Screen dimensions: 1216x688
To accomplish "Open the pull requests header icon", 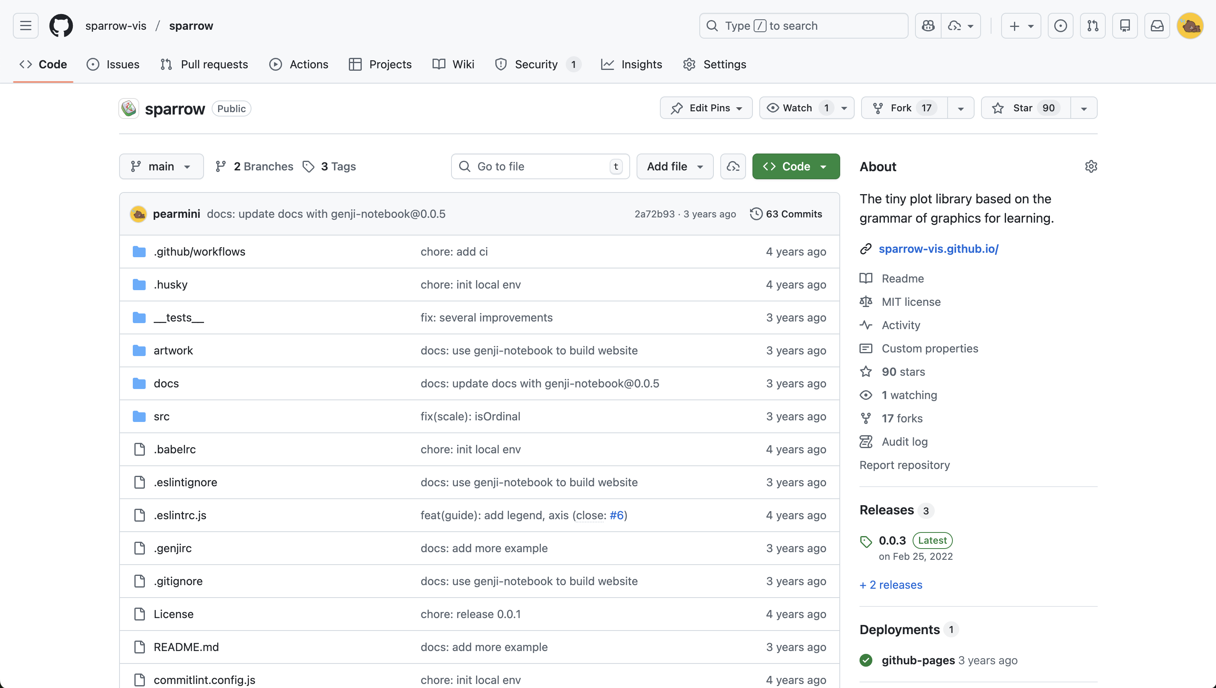I will point(1092,25).
